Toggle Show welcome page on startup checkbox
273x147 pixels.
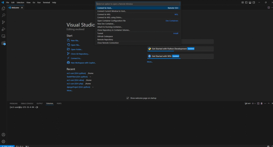click(x=128, y=98)
